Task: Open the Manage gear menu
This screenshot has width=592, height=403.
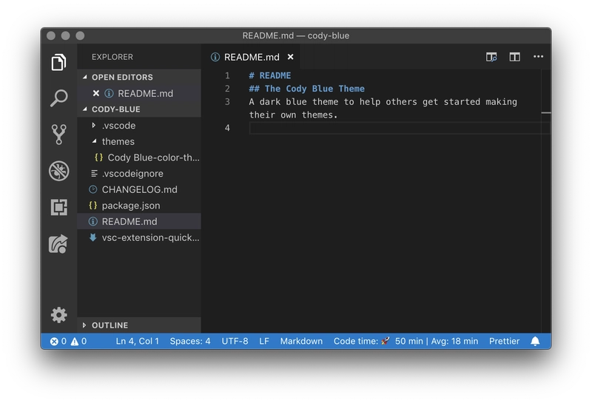Action: click(x=58, y=315)
